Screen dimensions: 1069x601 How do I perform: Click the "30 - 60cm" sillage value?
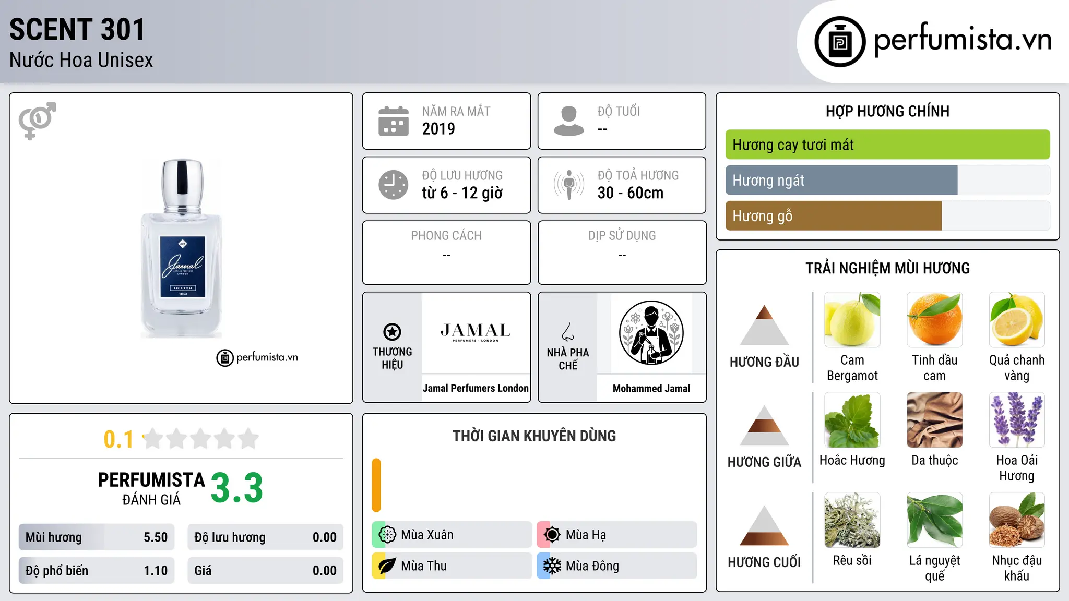tap(631, 193)
